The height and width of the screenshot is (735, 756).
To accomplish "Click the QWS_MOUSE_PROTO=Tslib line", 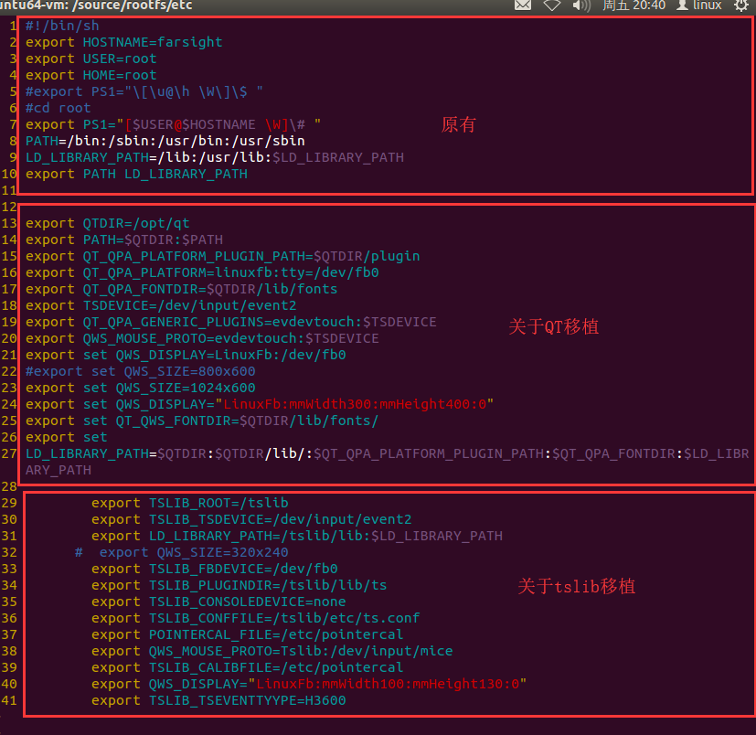I will pyautogui.click(x=272, y=651).
